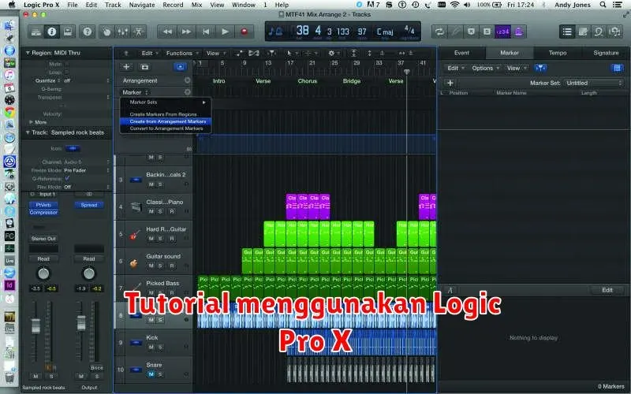Open the Note Pads button

583,32
